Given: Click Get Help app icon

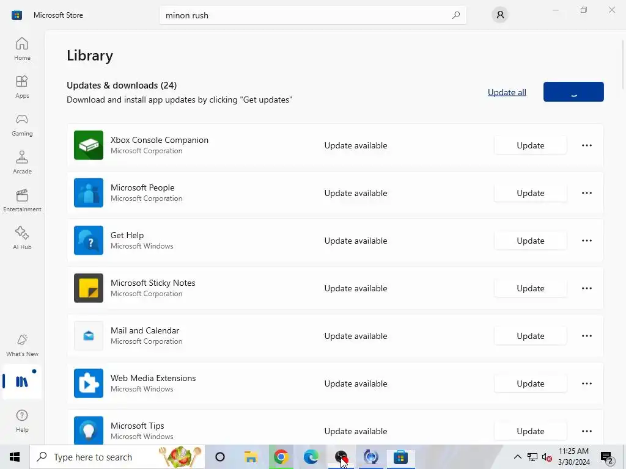Looking at the screenshot, I should 89,241.
